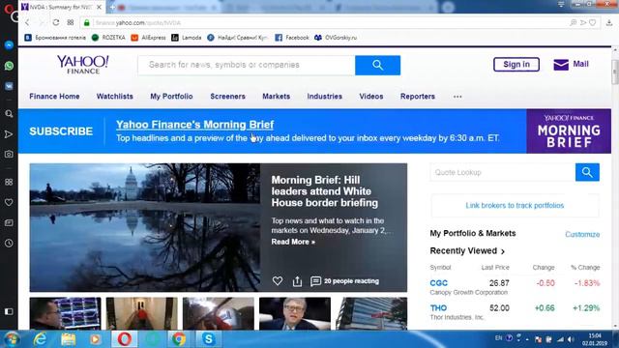Screen dimensions: 619x348
Task: Open Markets menu item
Action: (x=277, y=97)
